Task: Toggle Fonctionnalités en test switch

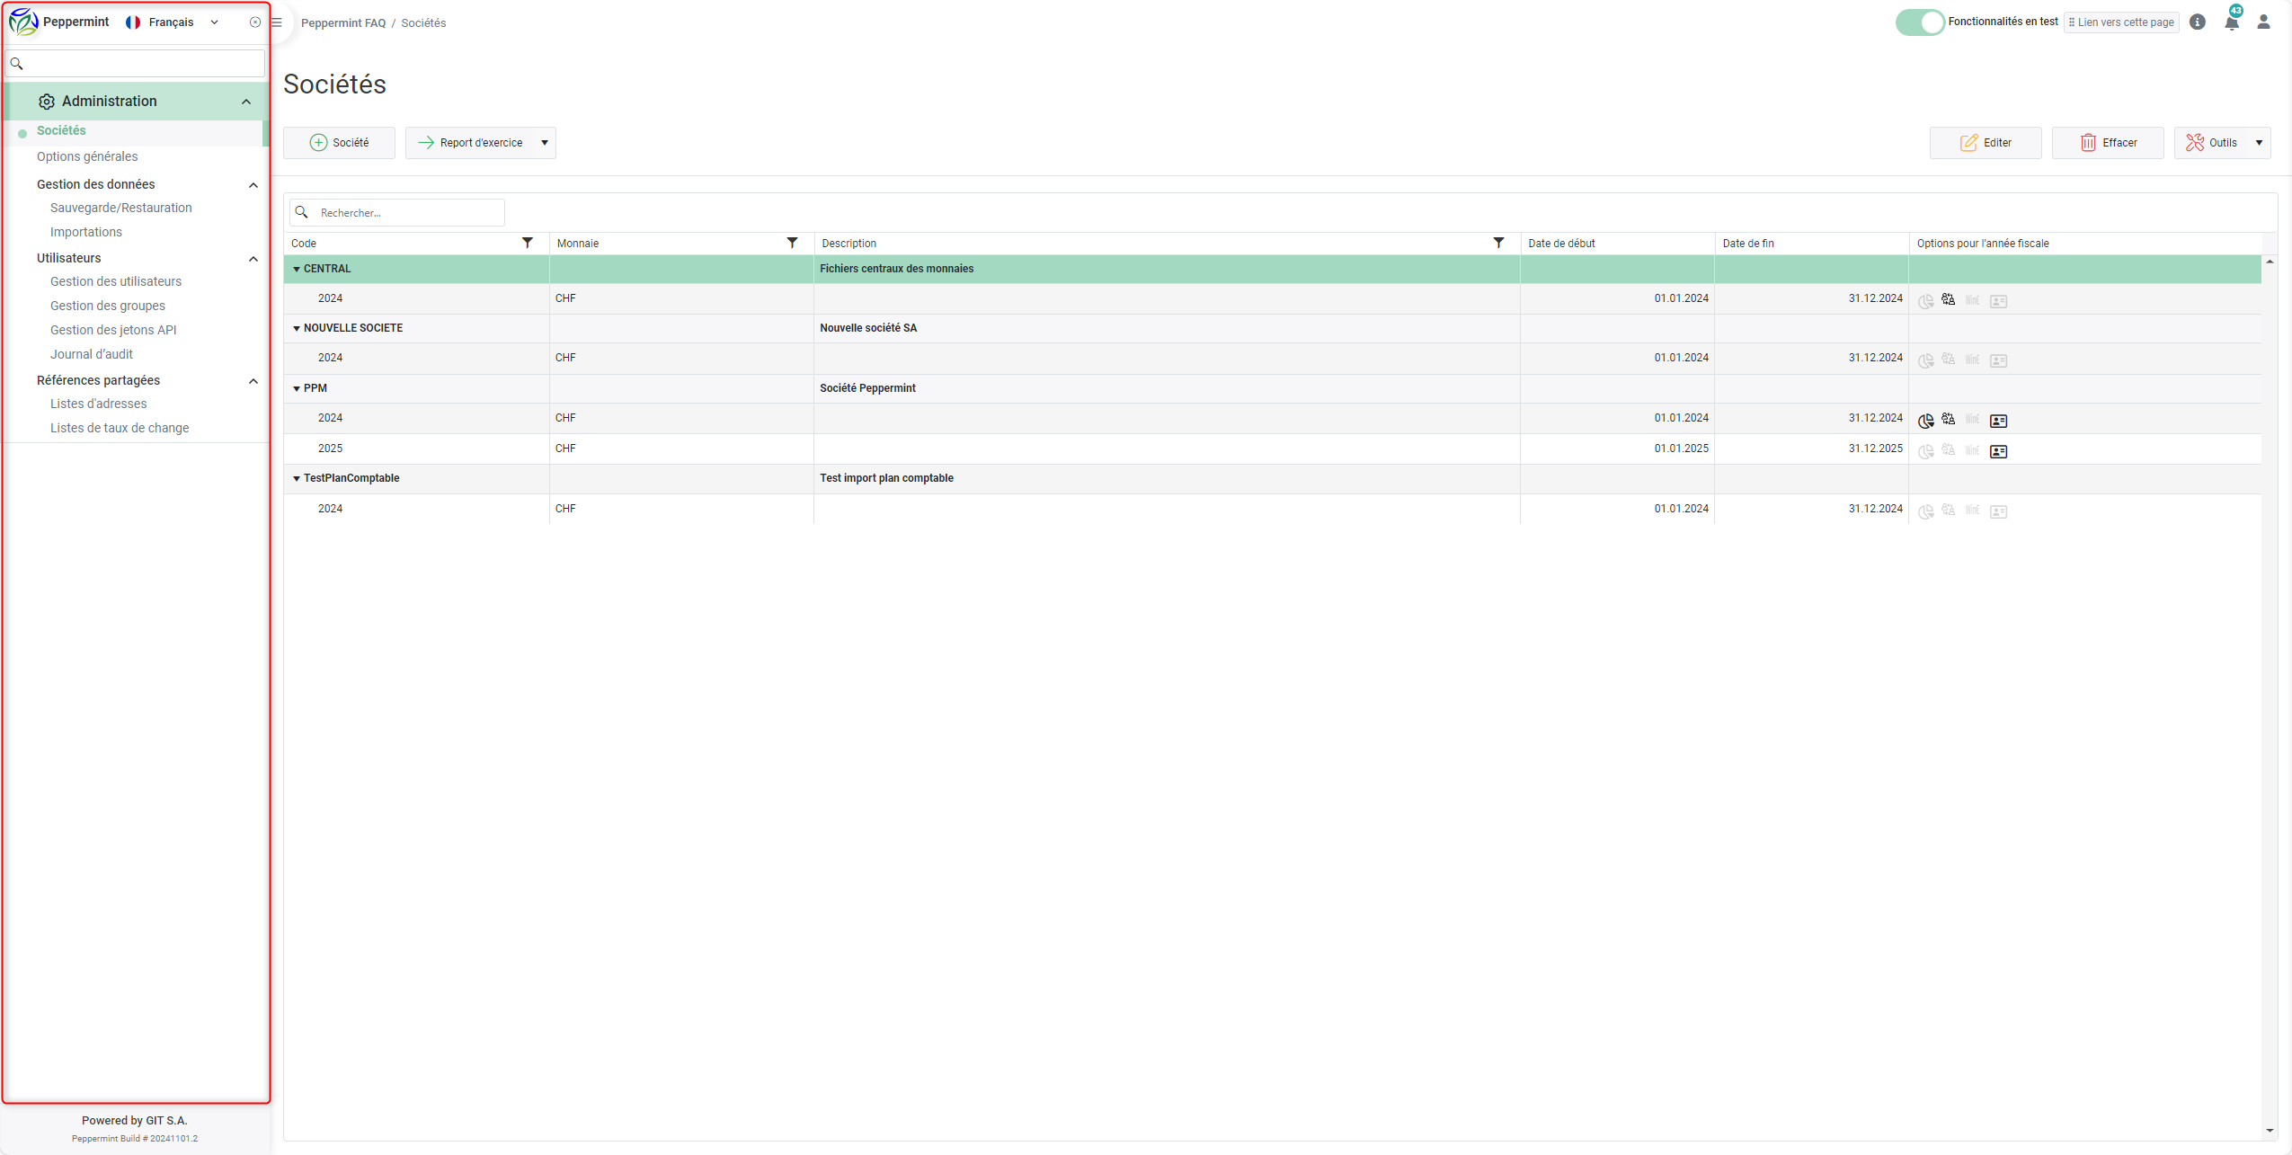Action: pos(1919,22)
